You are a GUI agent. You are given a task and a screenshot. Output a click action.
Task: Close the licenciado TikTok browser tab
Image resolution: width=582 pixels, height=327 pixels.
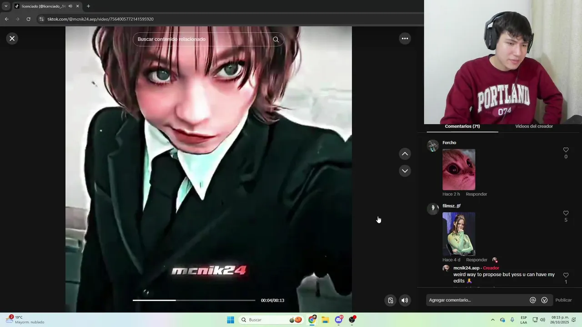coord(77,6)
